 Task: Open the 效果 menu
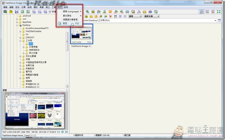(23, 7)
